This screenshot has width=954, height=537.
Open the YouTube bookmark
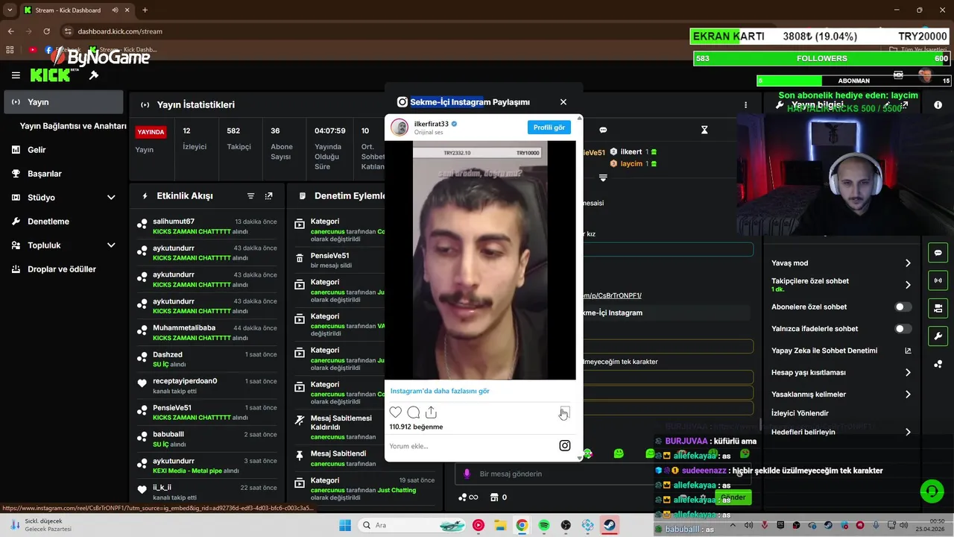[x=33, y=50]
